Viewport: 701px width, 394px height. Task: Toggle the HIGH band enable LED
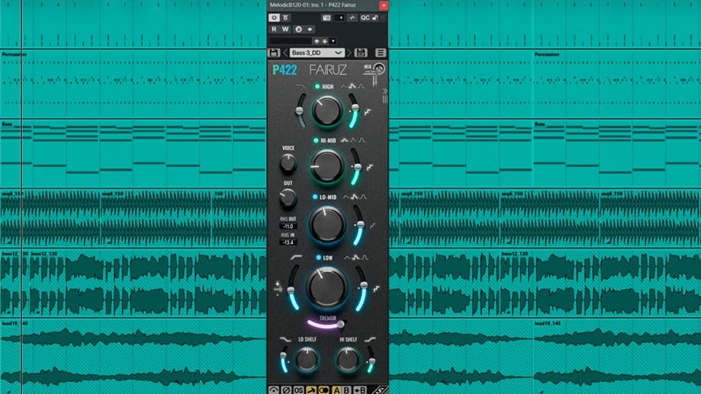[x=317, y=87]
